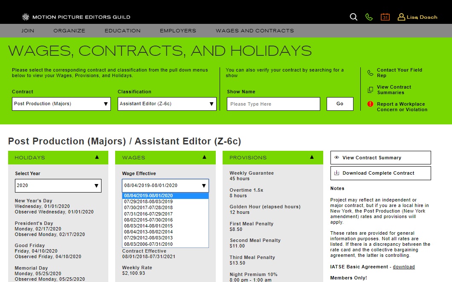Click the user profile icon beside Lisa Dosch
This screenshot has height=282, width=452.
(401, 17)
